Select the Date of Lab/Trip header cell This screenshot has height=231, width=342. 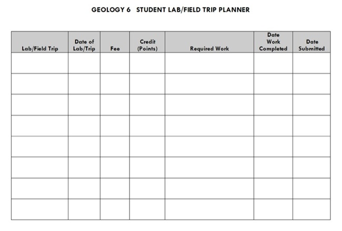(84, 45)
